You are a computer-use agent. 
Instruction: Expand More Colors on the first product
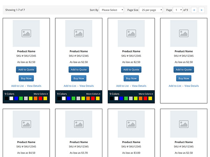click(41, 94)
